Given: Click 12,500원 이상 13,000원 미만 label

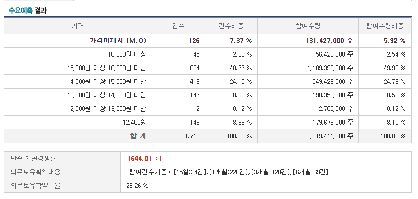Looking at the screenshot, I should click(107, 109).
